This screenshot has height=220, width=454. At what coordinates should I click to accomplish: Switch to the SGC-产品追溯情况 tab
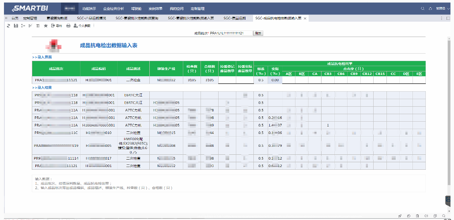tap(91, 18)
